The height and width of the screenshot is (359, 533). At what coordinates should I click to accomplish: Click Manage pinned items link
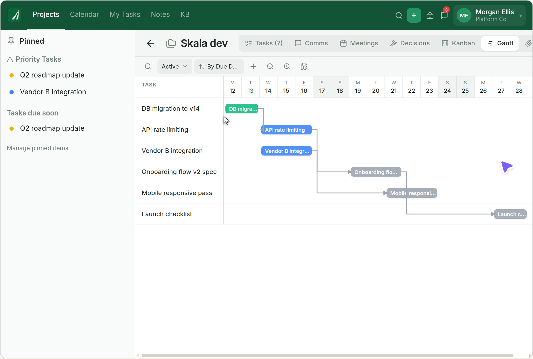38,148
